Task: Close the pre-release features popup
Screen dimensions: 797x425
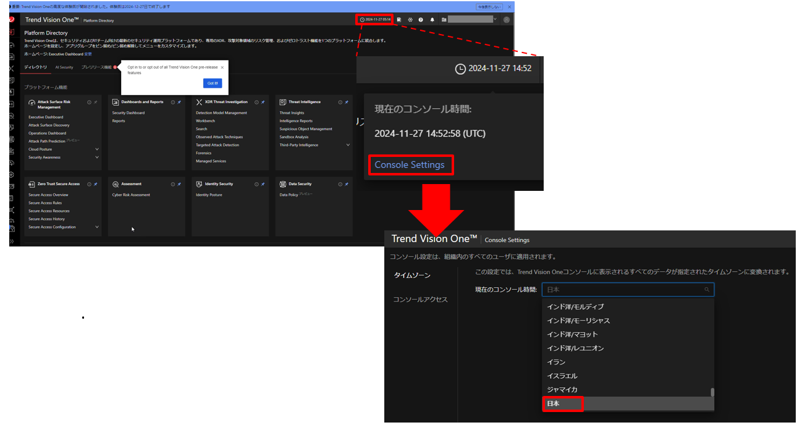Action: pos(222,67)
